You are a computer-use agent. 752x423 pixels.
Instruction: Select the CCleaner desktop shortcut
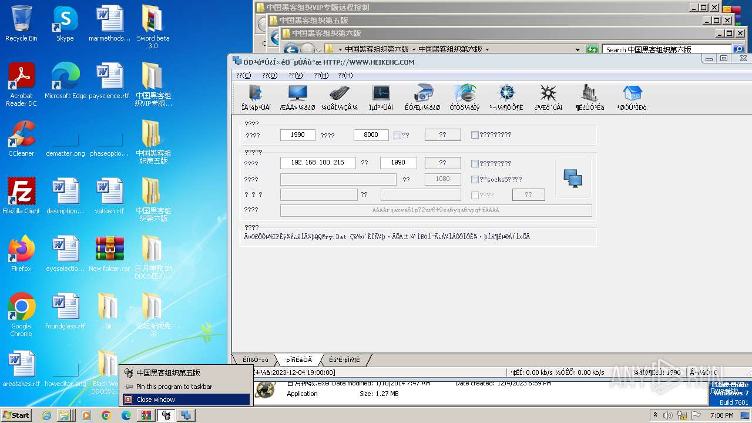coord(22,139)
